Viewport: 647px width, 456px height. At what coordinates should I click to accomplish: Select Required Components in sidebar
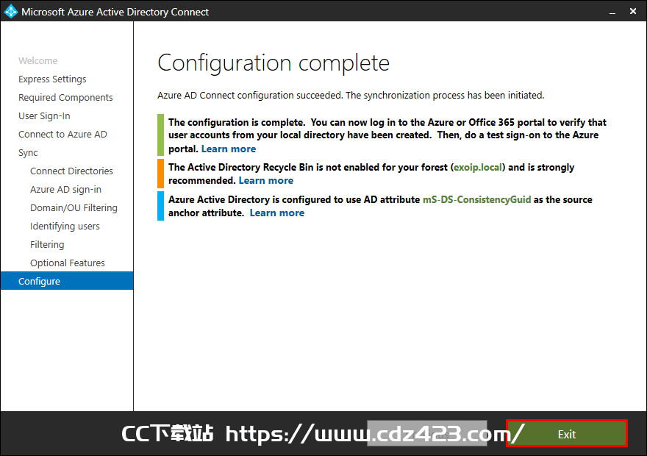(x=65, y=97)
